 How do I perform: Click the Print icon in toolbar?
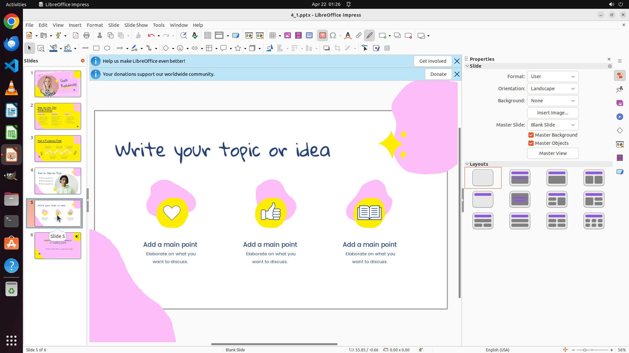(x=86, y=36)
